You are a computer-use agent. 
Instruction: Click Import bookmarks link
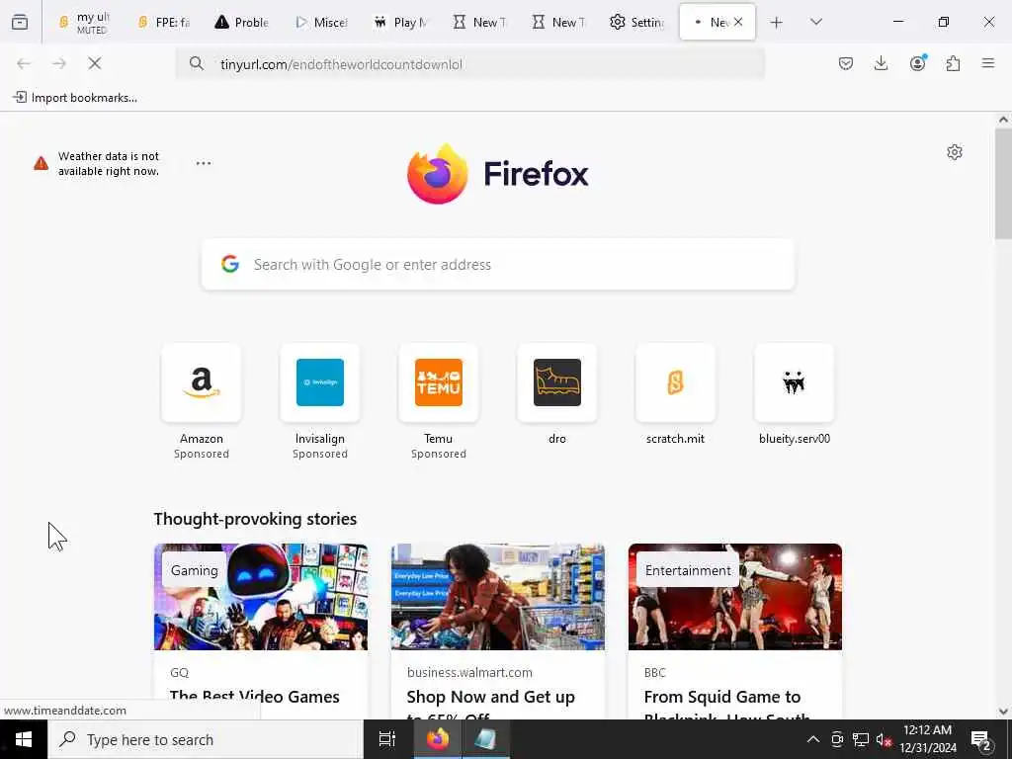(75, 98)
